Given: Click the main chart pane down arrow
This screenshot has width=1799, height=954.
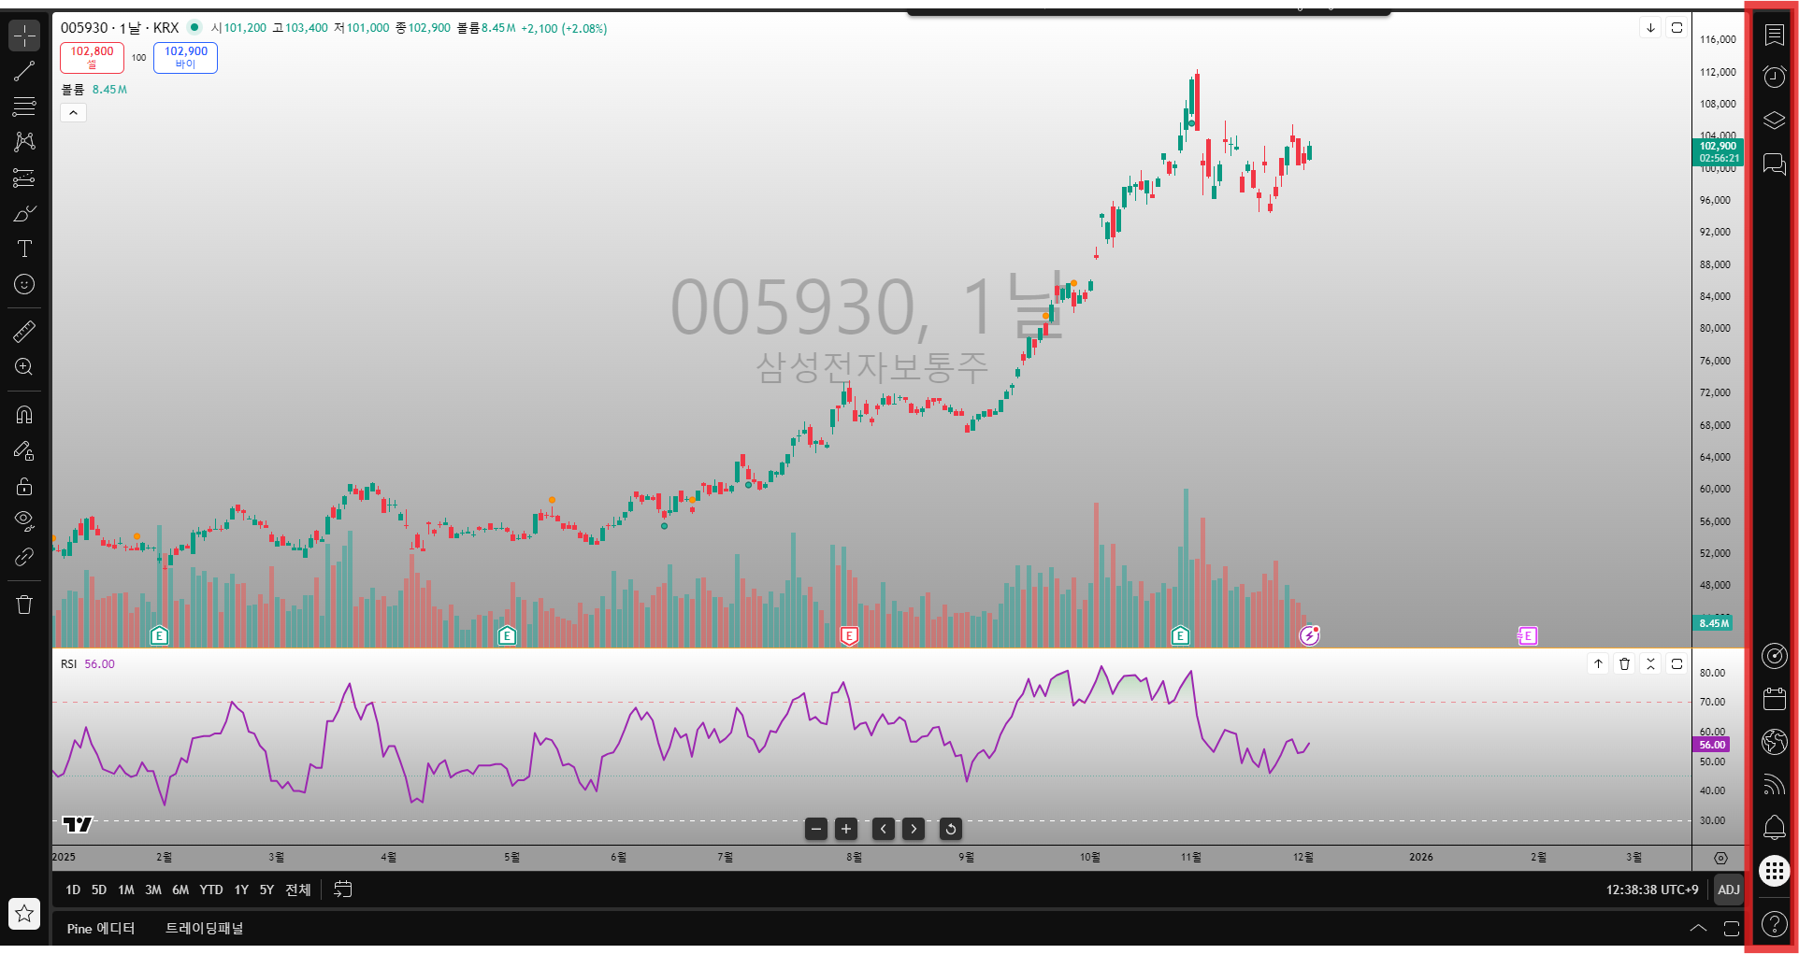Looking at the screenshot, I should [x=1650, y=28].
